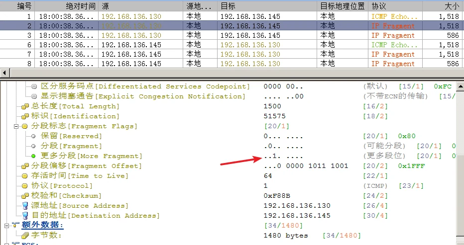Select 分段偏移 [Fragment Offset] field
The height and width of the screenshot is (245, 464).
tap(87, 166)
